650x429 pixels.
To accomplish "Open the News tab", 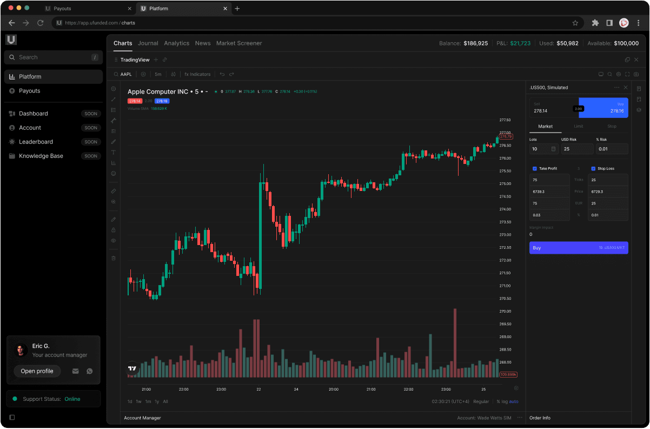I will click(x=203, y=43).
